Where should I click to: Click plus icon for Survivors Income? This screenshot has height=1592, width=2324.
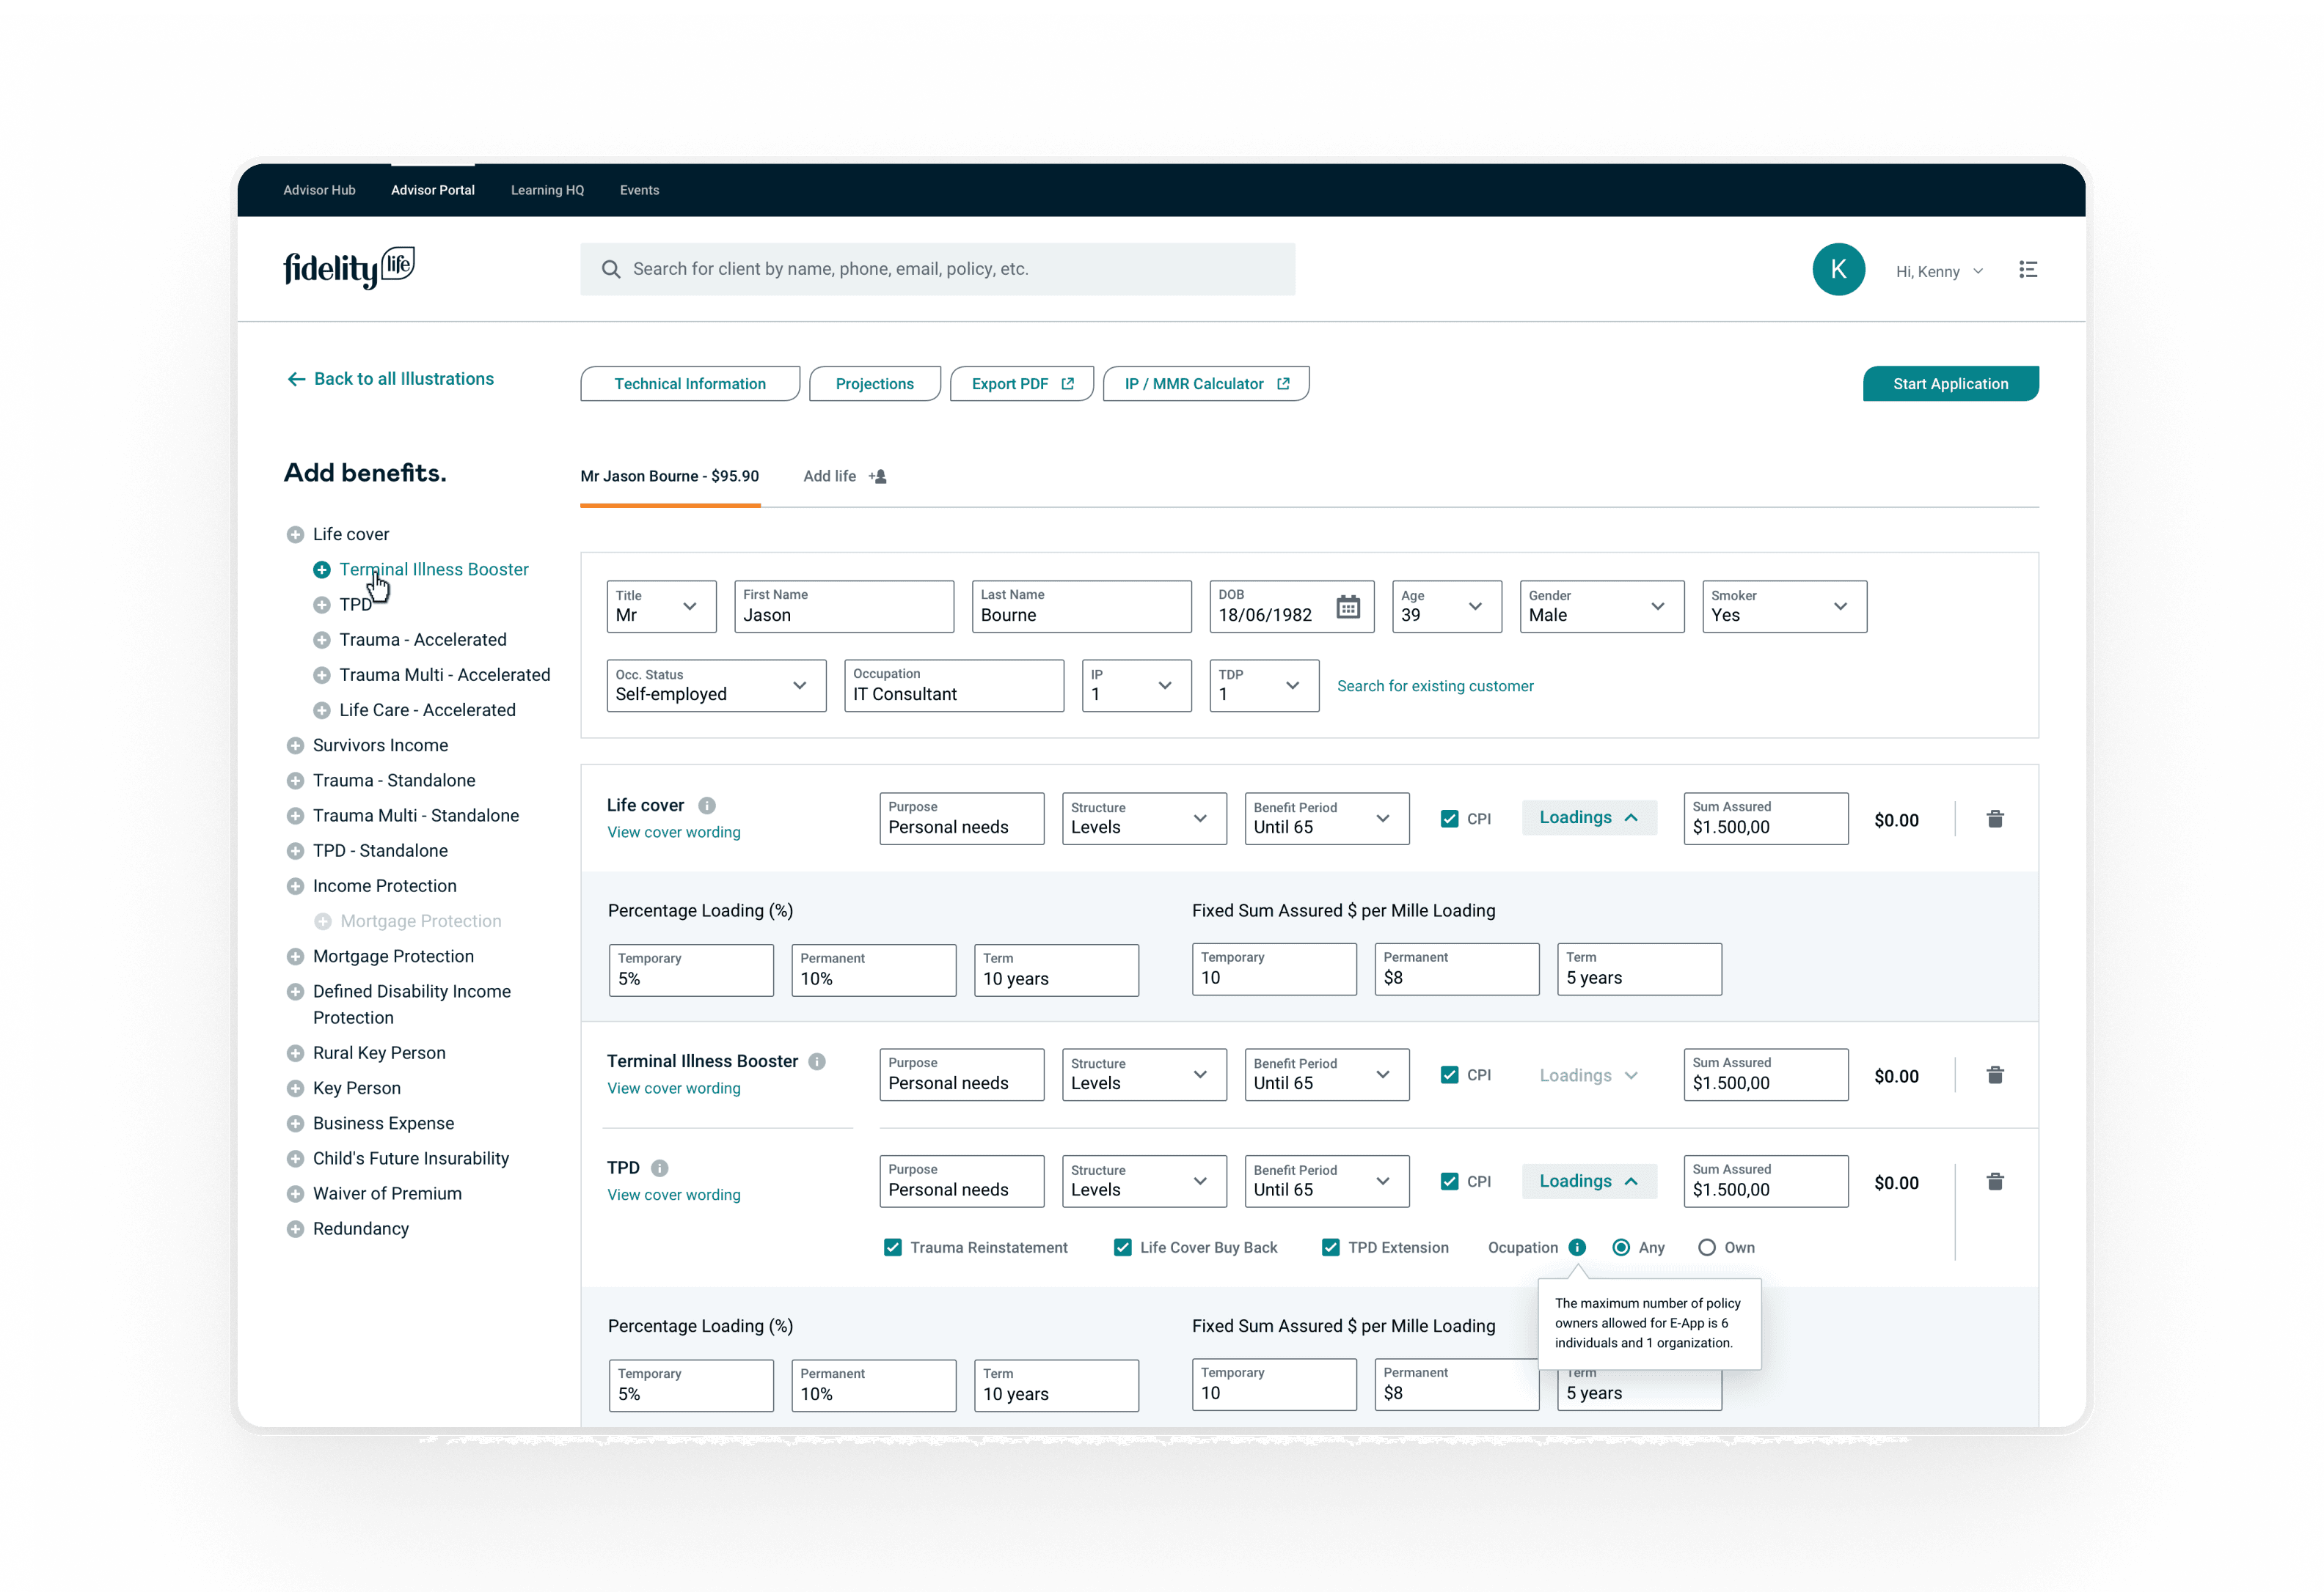tap(295, 745)
